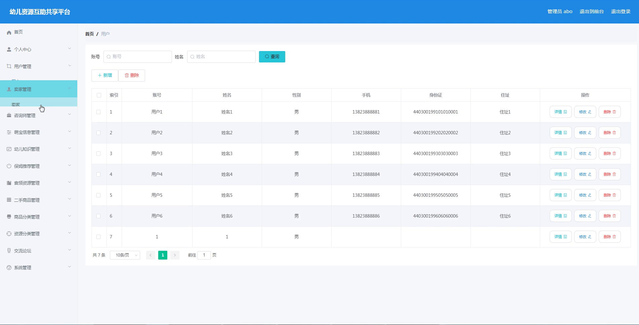This screenshot has height=325, width=639.
Task: Open 音频资源管理 menu
Action: tap(39, 183)
